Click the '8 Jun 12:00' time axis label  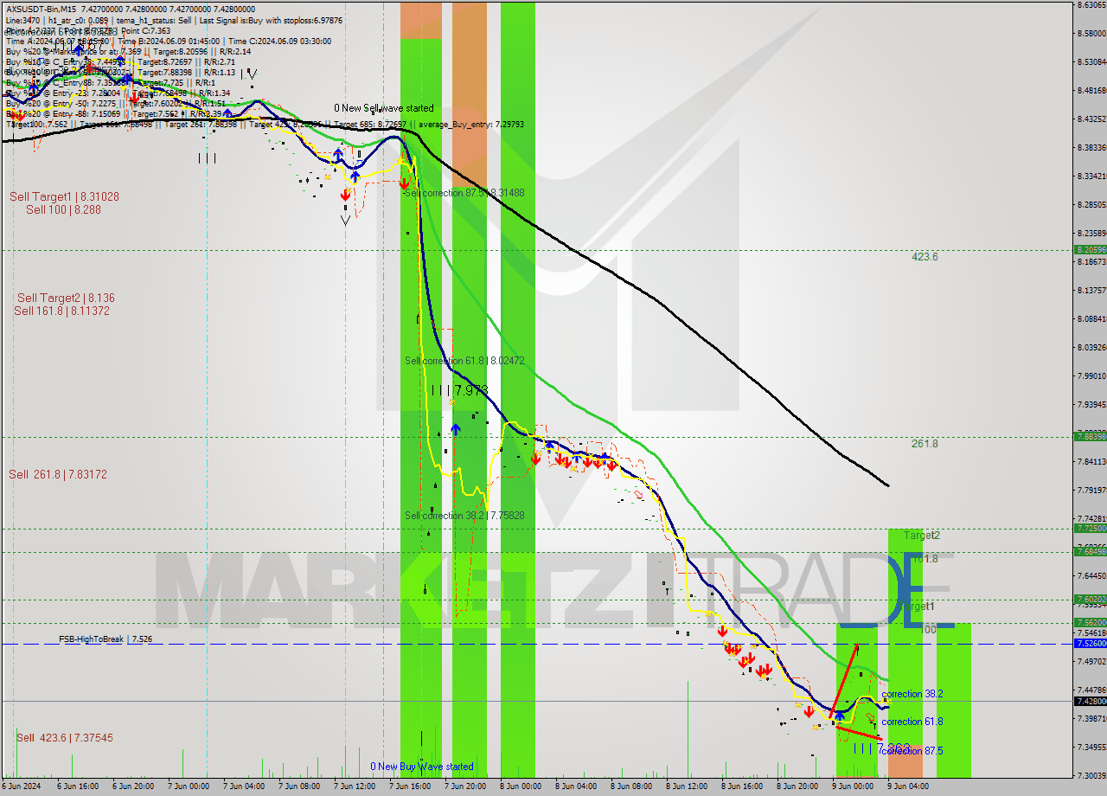[x=688, y=786]
